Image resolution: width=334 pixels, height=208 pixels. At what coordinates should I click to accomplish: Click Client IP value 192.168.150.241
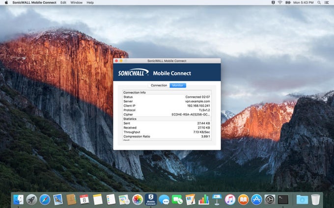point(198,106)
